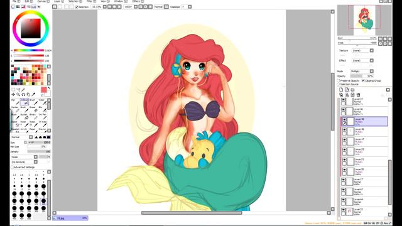The height and width of the screenshot is (226, 402).
Task: Choose the rectangular selection tool
Action: [x=13, y=90]
